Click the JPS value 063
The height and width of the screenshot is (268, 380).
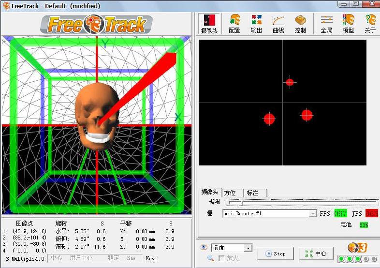(x=371, y=213)
